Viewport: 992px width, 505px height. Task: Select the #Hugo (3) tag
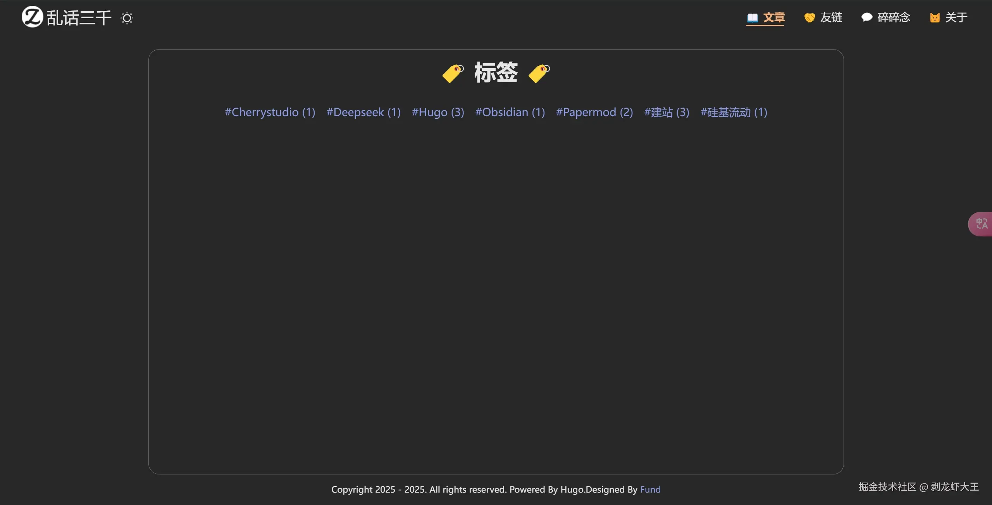point(438,112)
